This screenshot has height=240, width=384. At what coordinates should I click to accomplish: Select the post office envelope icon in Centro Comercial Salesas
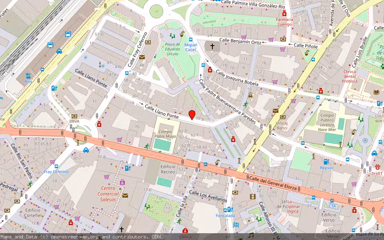(125, 196)
